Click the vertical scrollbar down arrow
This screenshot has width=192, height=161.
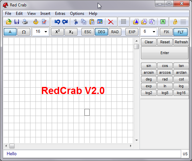tap(137, 140)
